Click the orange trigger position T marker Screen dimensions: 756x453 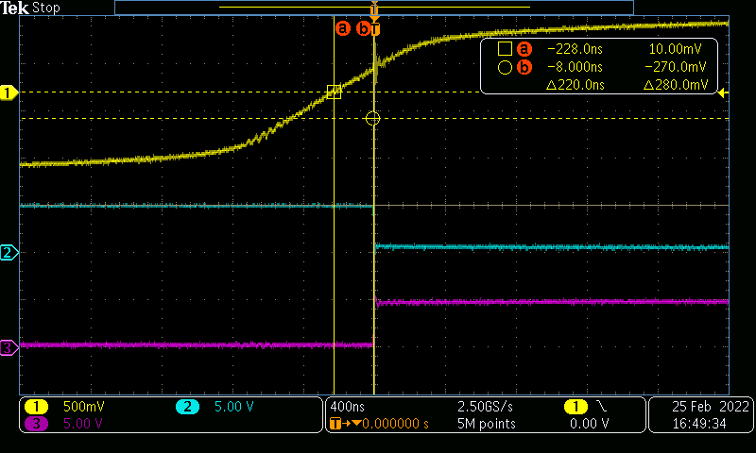[375, 28]
